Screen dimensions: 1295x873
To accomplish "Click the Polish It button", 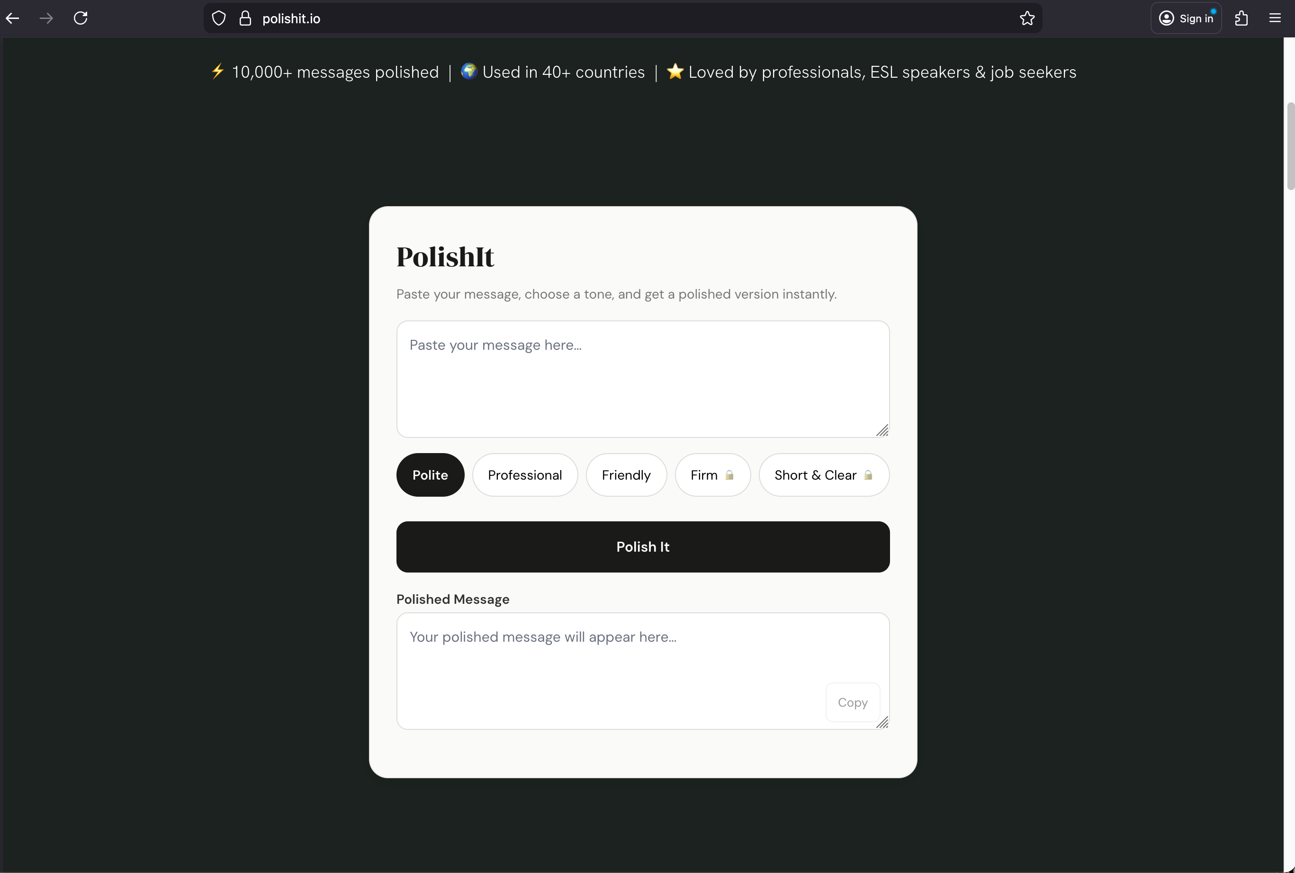I will (x=642, y=546).
